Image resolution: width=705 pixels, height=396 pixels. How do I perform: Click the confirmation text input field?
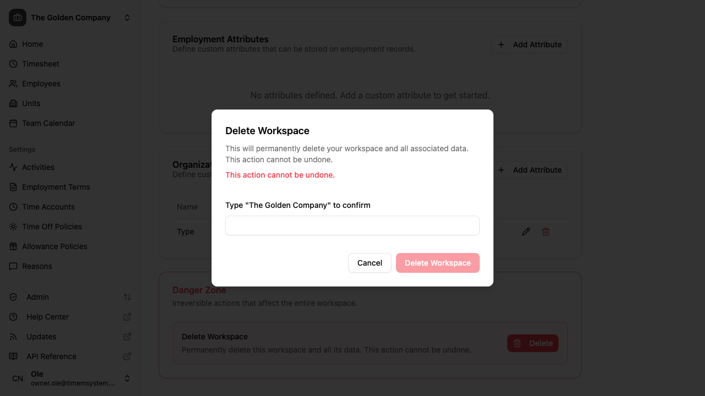point(352,226)
